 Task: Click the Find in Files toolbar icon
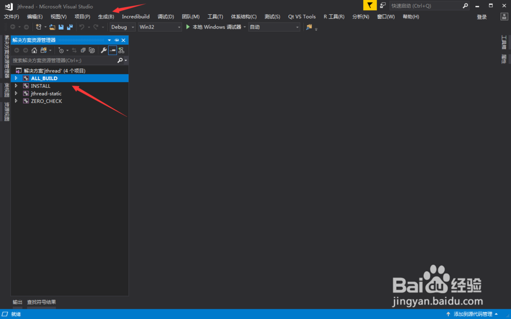click(309, 27)
